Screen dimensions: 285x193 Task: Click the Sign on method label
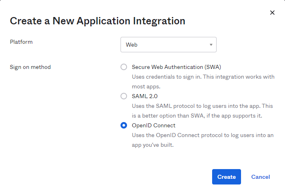click(30, 67)
